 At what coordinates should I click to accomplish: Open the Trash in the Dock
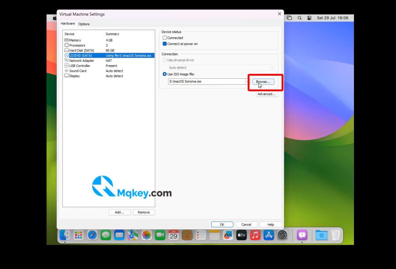(335, 235)
